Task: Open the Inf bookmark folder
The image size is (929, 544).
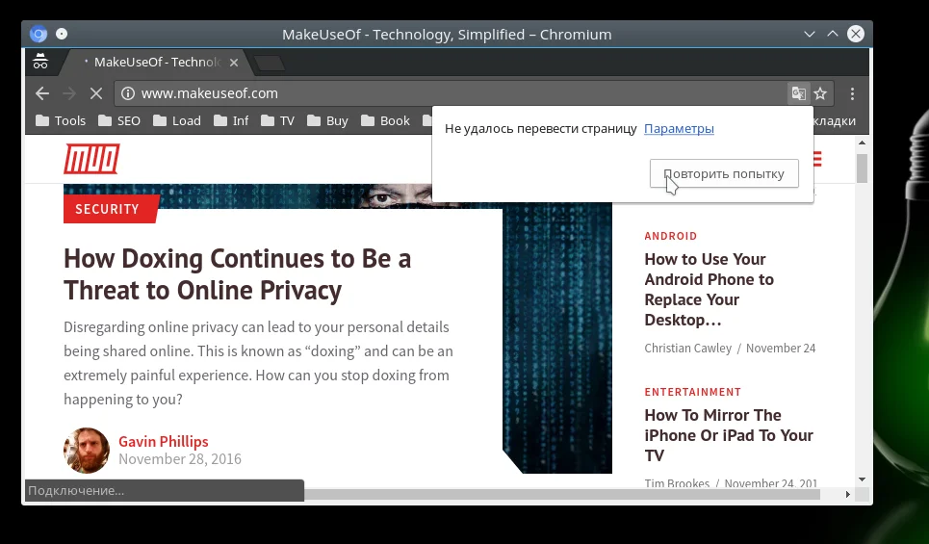Action: (231, 121)
